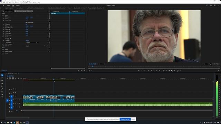Image resolution: width=221 pixels, height=124 pixels.
Task: Toggle V1 track targeting
Action: pos(11,96)
